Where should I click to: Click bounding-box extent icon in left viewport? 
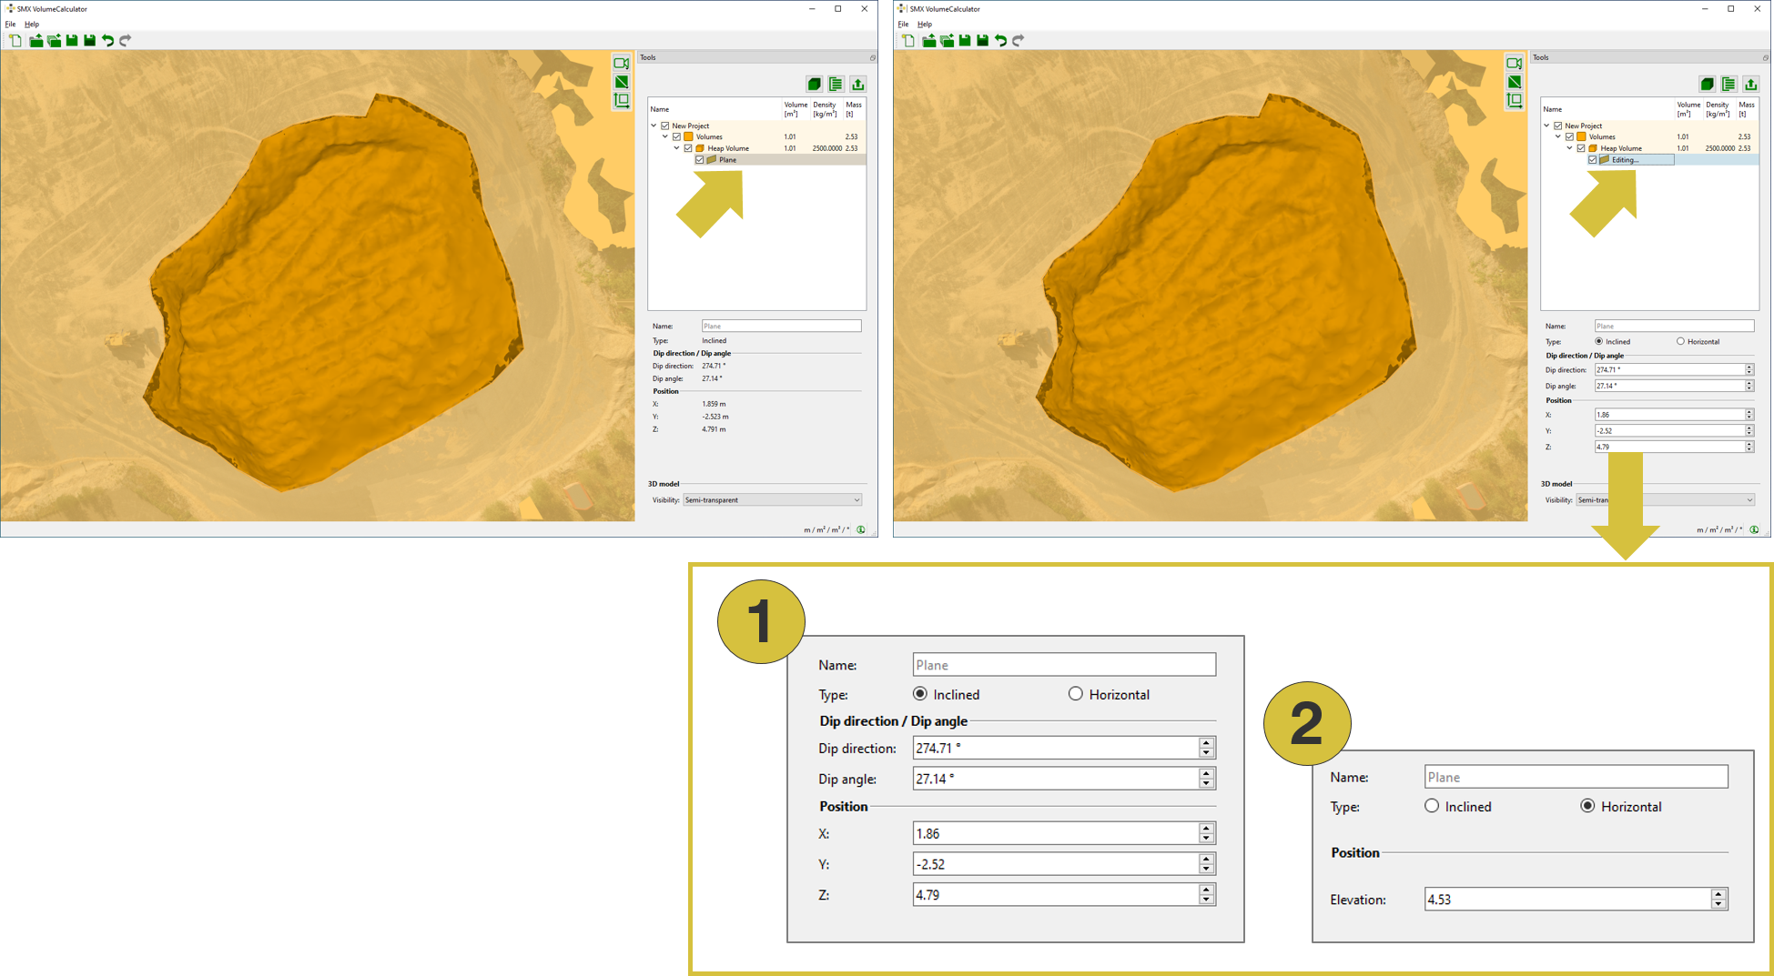click(x=621, y=100)
